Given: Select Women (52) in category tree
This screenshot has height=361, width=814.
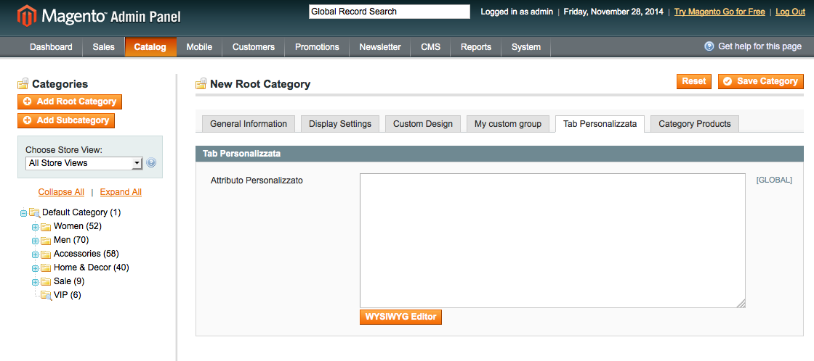Looking at the screenshot, I should click(78, 226).
